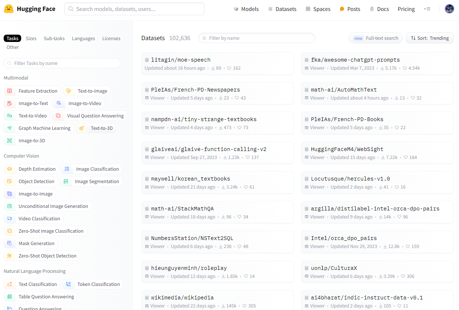Viewport: 459px width, 310px height.
Task: Click the Image-to-Text task icon
Action: pyautogui.click(x=10, y=104)
